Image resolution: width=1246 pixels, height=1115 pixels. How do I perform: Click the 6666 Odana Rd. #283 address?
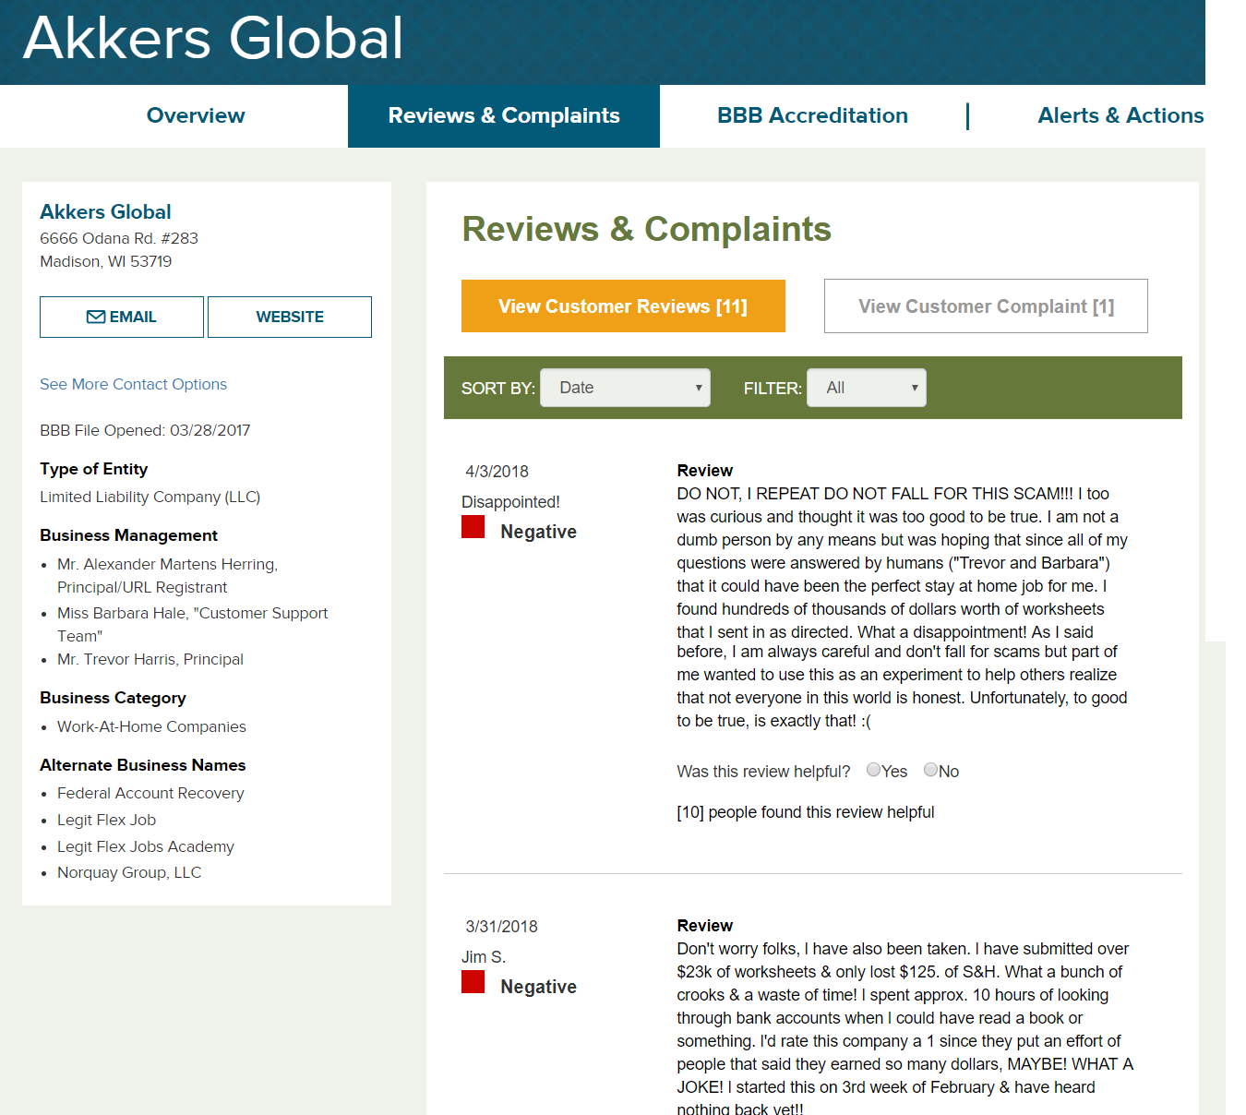pyautogui.click(x=119, y=238)
